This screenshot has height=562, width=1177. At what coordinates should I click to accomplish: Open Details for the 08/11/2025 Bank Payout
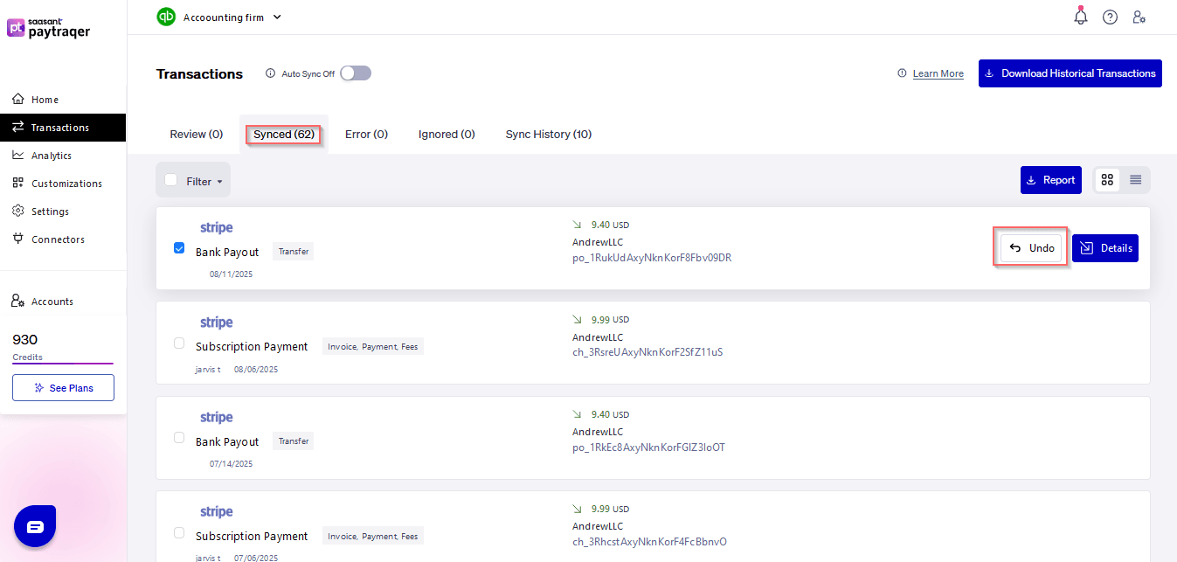pos(1105,248)
